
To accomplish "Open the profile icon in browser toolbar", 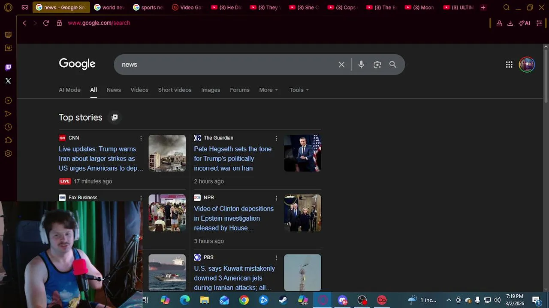I will 499,23.
